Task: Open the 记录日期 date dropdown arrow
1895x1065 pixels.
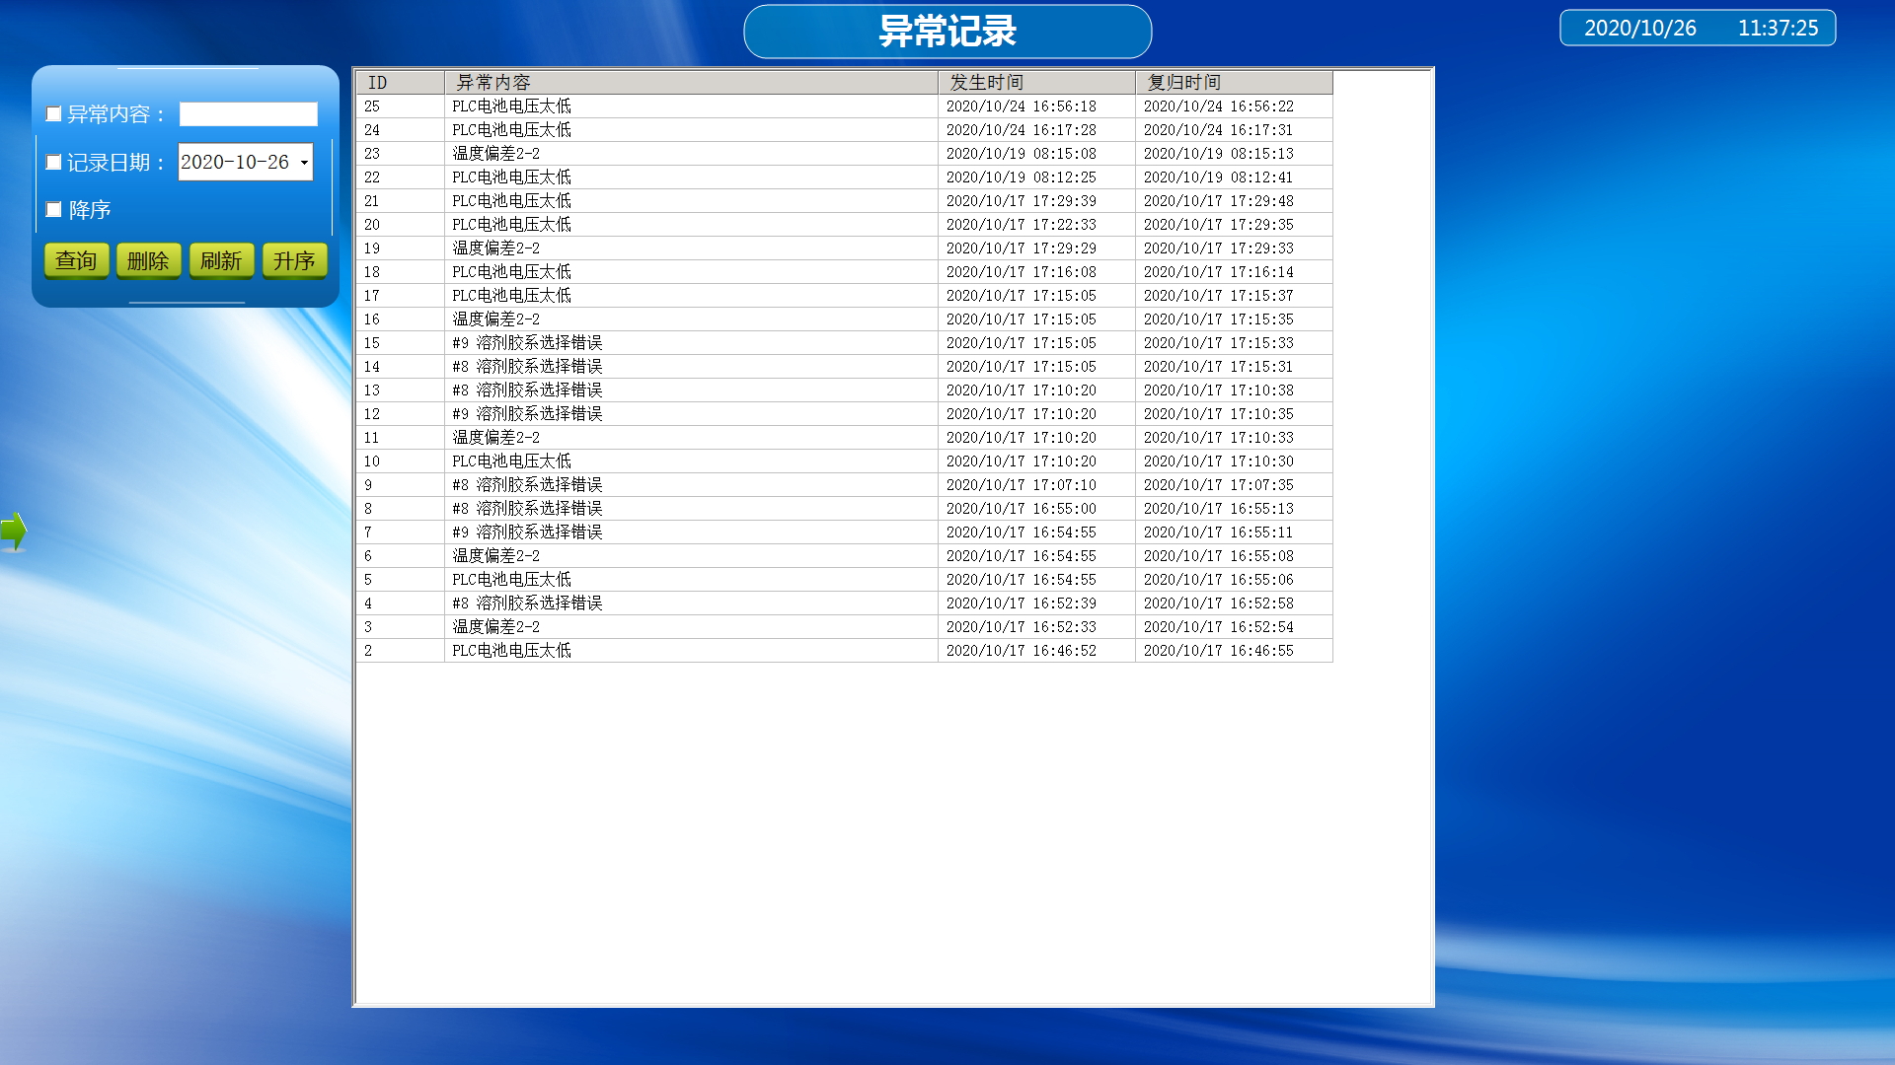Action: point(304,162)
